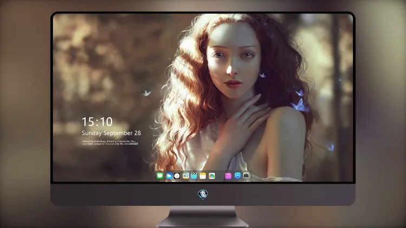Image resolution: width=406 pixels, height=228 pixels.
Task: Open the Camera app in the dock
Action: pyautogui.click(x=246, y=176)
